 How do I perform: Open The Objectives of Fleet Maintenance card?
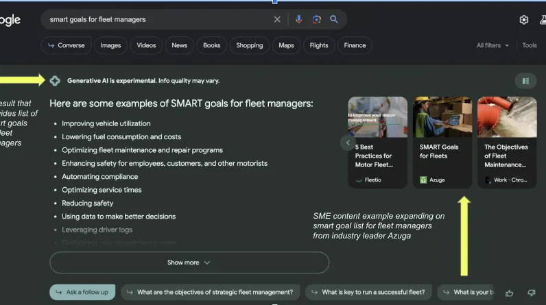(x=507, y=143)
